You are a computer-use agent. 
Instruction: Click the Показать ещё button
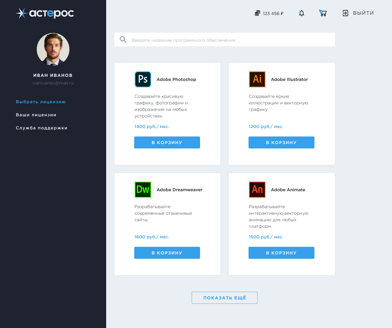click(225, 298)
